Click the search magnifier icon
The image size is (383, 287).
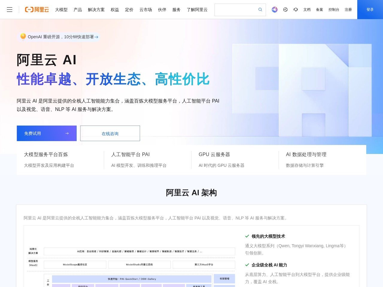coord(260,9)
